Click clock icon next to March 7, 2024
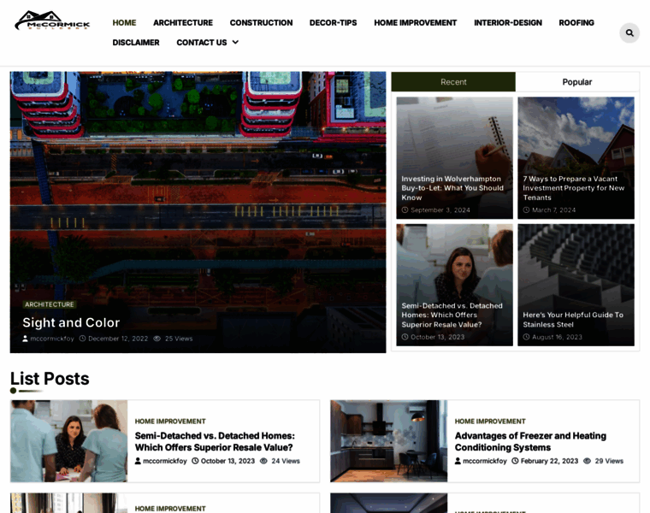 click(x=526, y=210)
